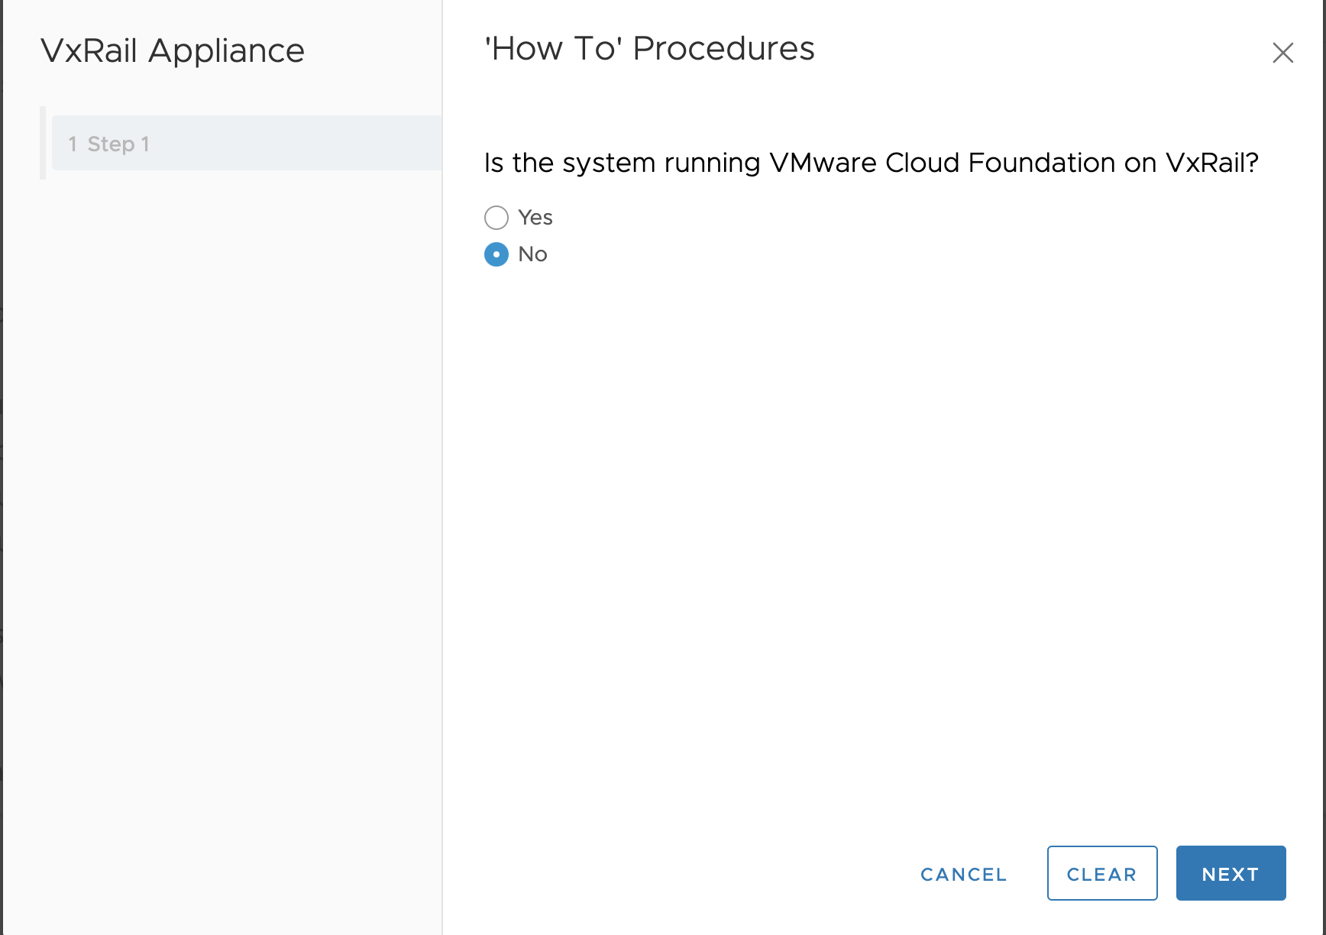Image resolution: width=1326 pixels, height=935 pixels.
Task: Click the 'No' option label text
Action: (532, 254)
